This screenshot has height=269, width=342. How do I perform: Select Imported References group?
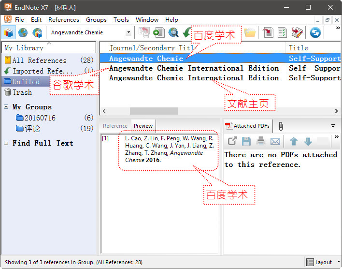click(49, 71)
